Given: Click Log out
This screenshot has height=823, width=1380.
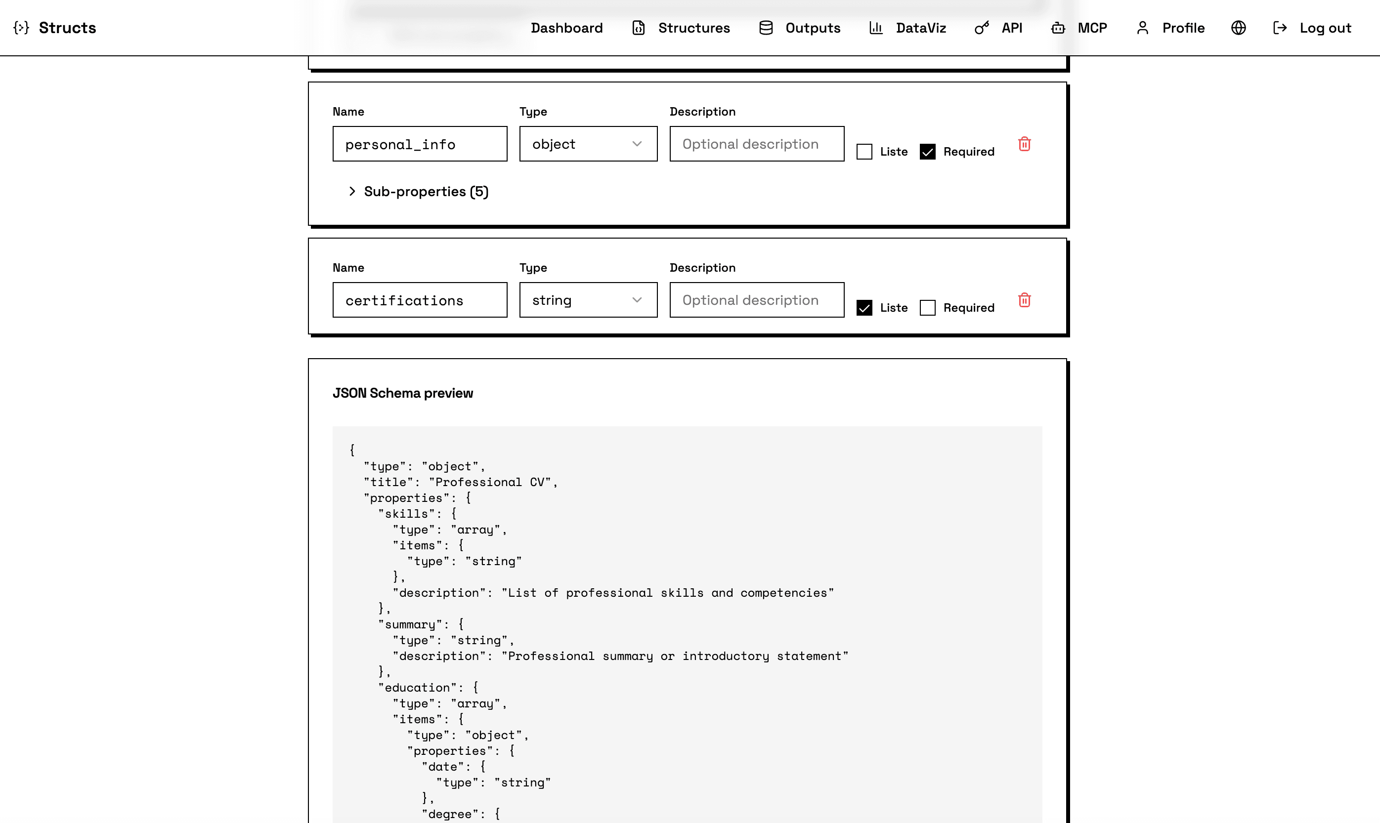Looking at the screenshot, I should click(1325, 27).
